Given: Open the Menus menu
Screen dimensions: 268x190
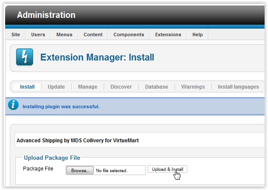Looking at the screenshot, I should point(64,35).
